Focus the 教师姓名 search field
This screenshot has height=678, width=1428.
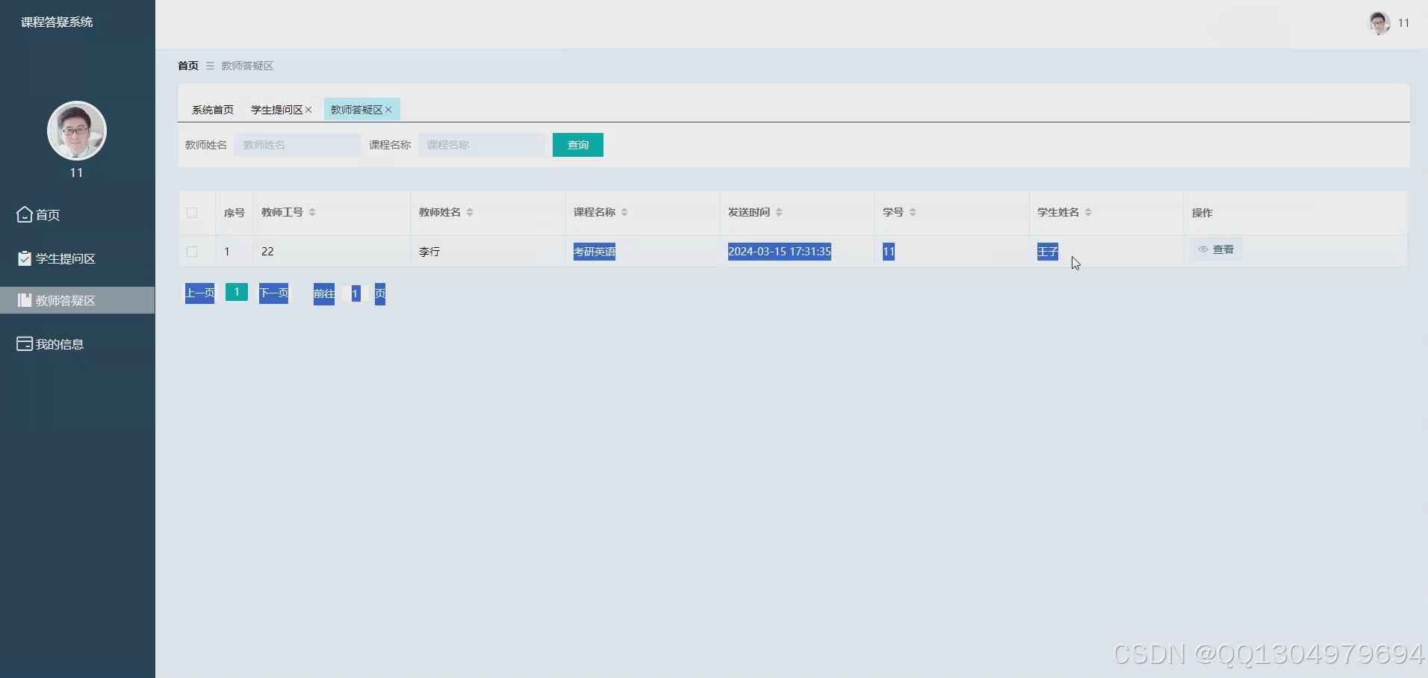pyautogui.click(x=298, y=145)
